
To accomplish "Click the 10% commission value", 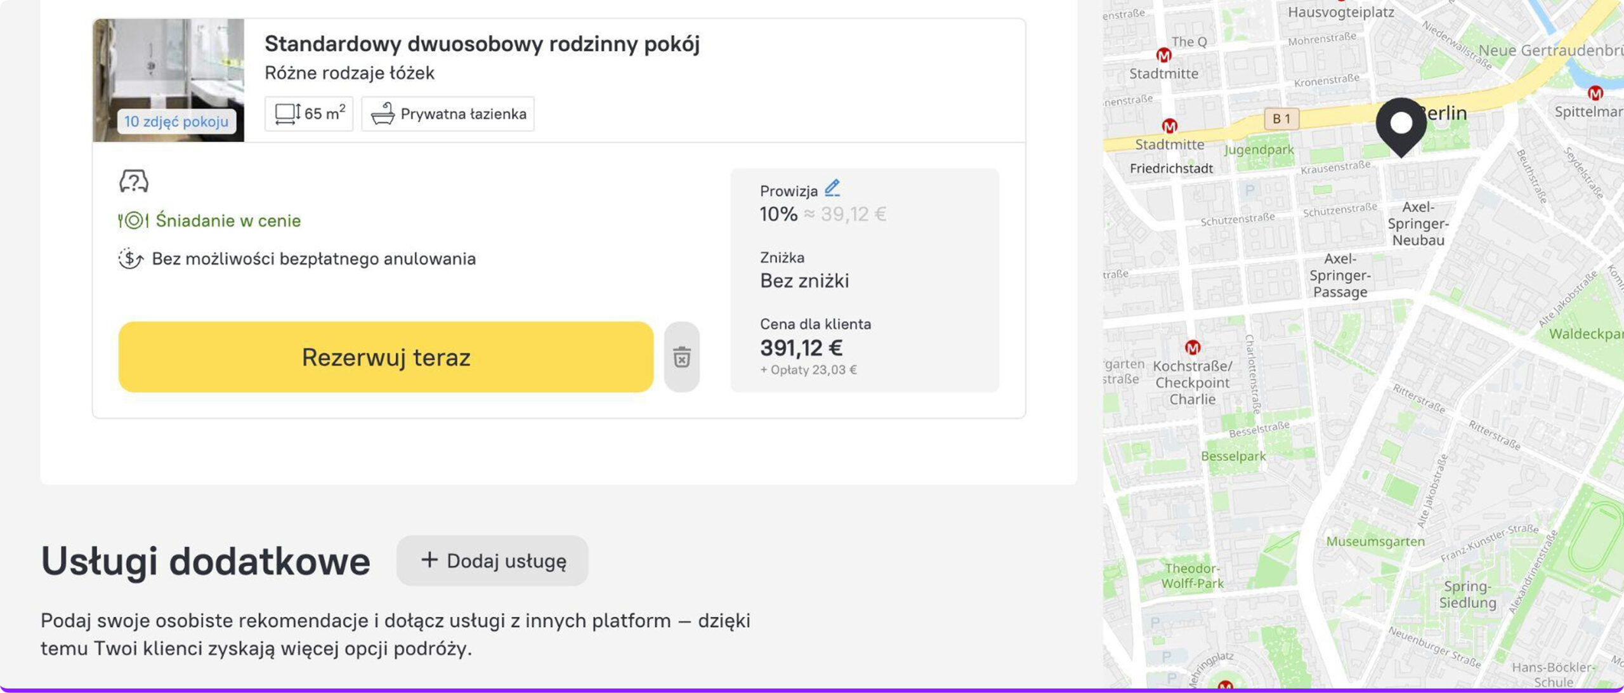I will pyautogui.click(x=778, y=214).
